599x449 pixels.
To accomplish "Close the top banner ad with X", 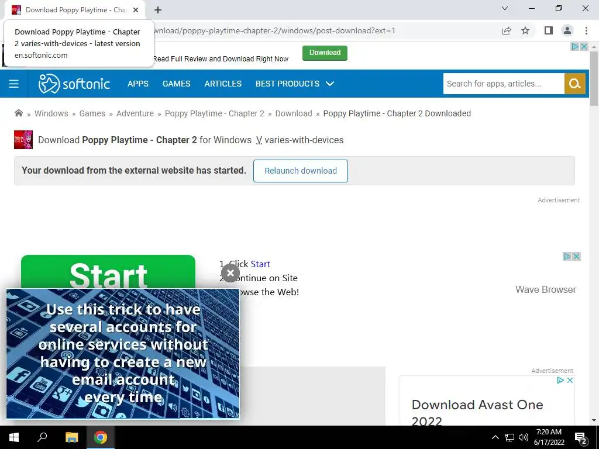I will 584,47.
